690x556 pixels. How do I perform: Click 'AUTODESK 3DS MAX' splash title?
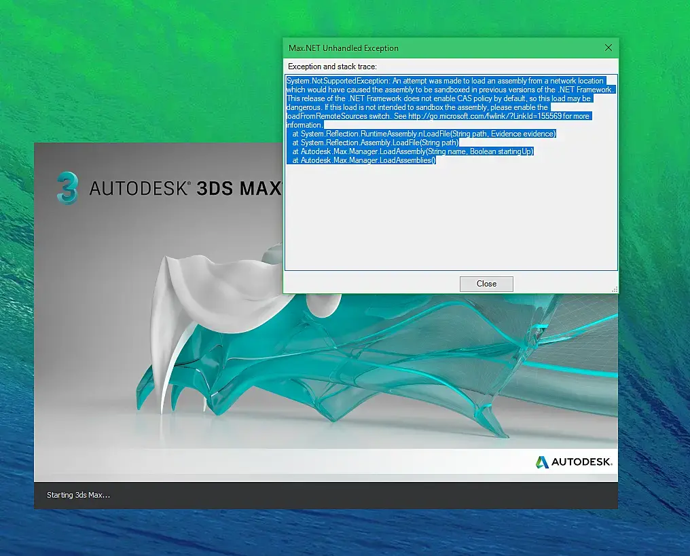point(185,188)
